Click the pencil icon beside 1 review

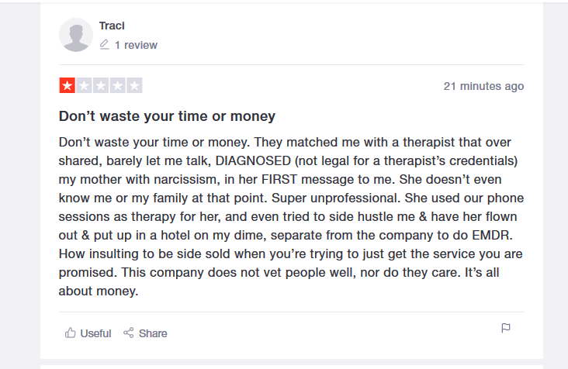(x=105, y=45)
